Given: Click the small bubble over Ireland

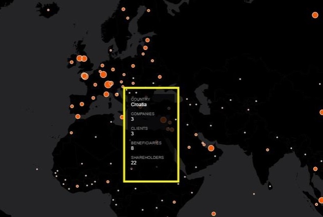Looking at the screenshot, I should tap(72, 62).
